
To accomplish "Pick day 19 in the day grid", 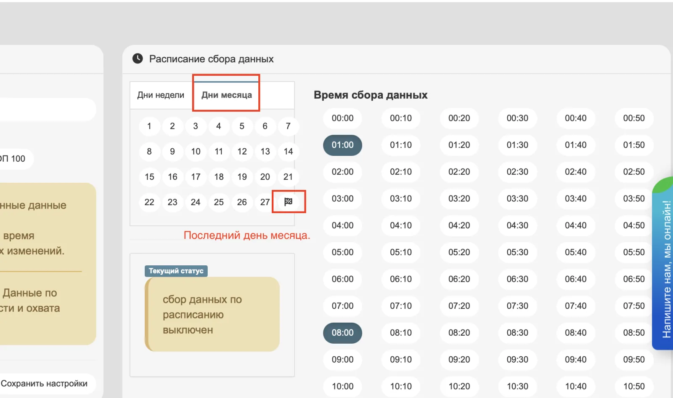I will click(x=242, y=177).
